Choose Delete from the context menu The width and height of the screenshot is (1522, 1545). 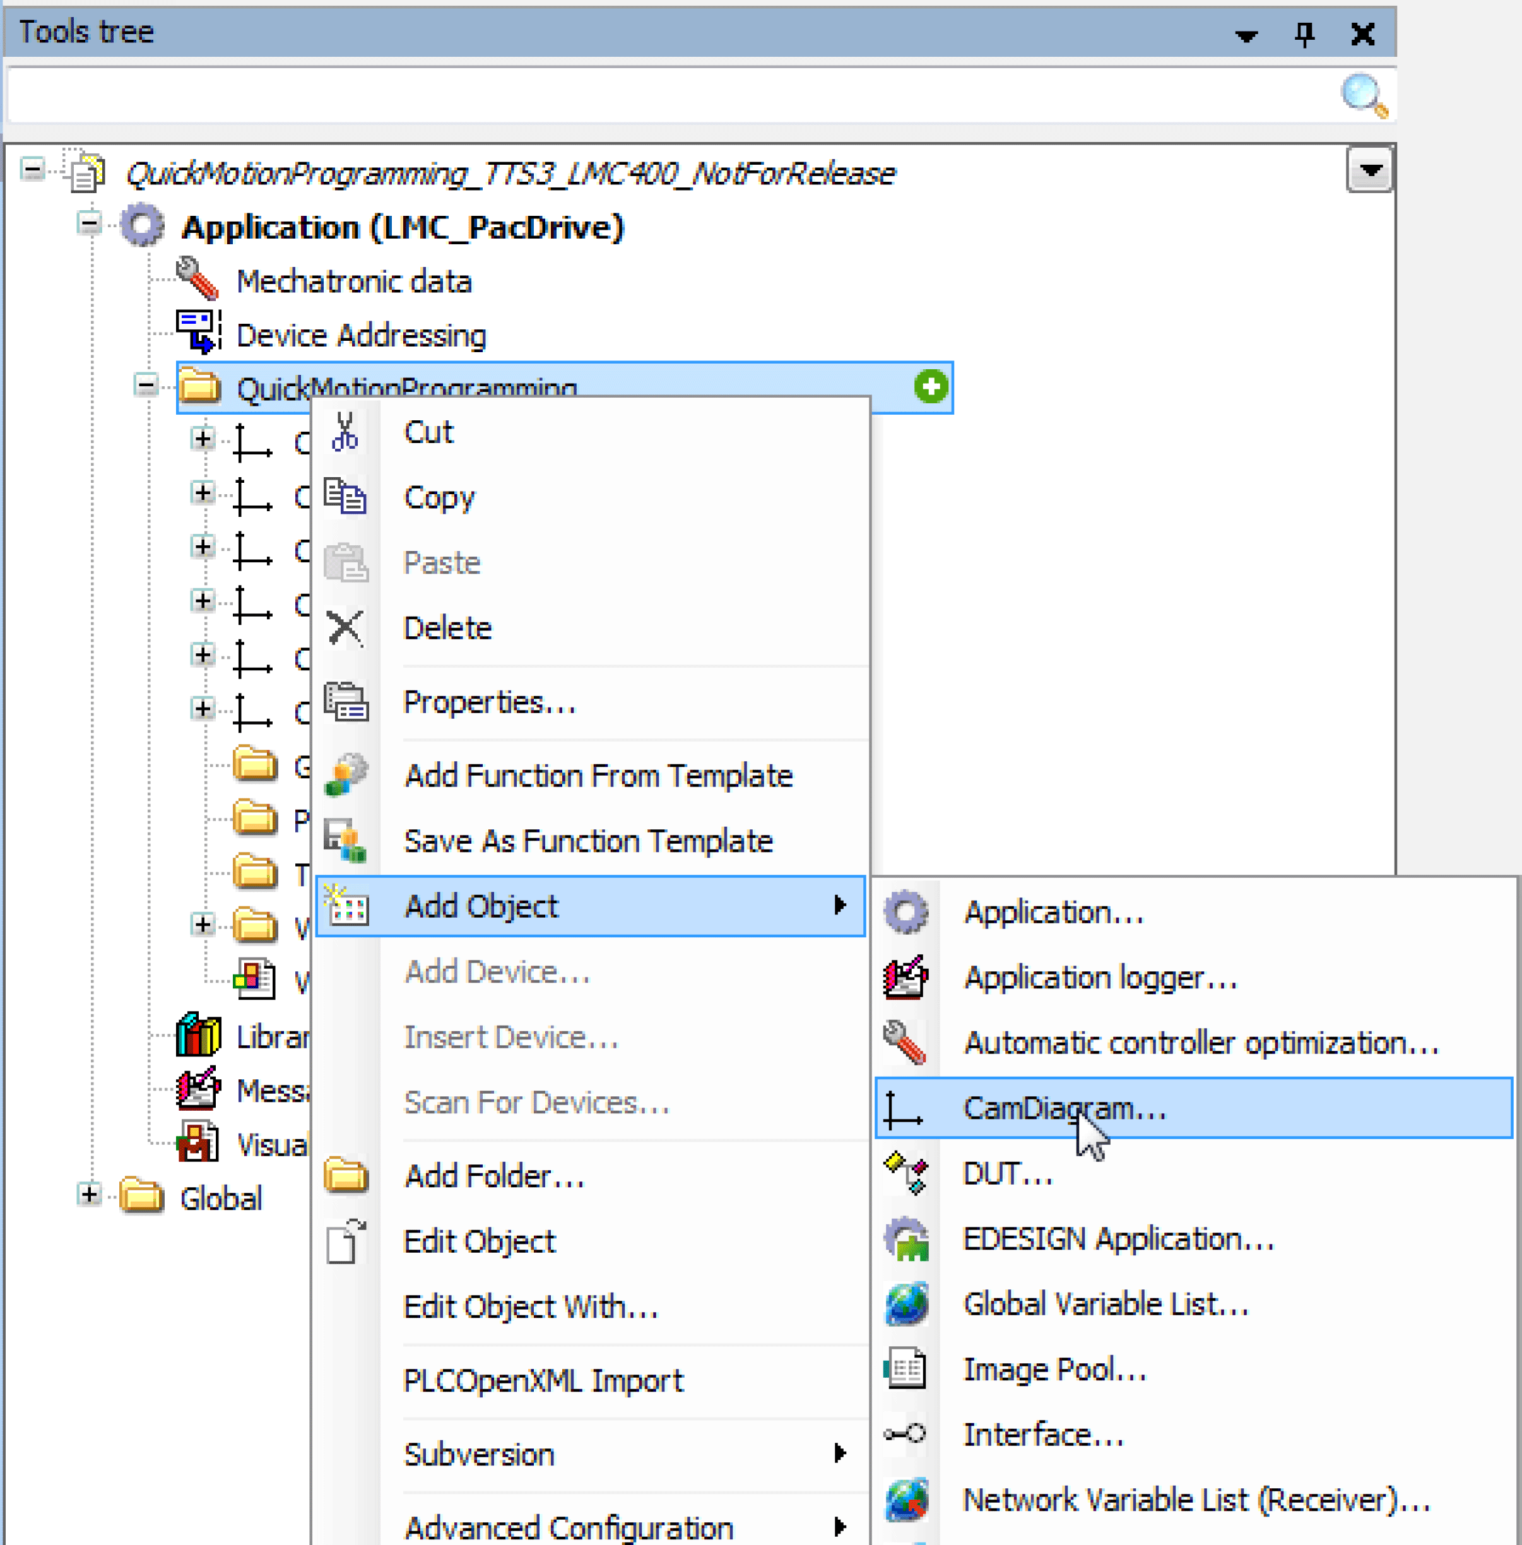tap(590, 629)
